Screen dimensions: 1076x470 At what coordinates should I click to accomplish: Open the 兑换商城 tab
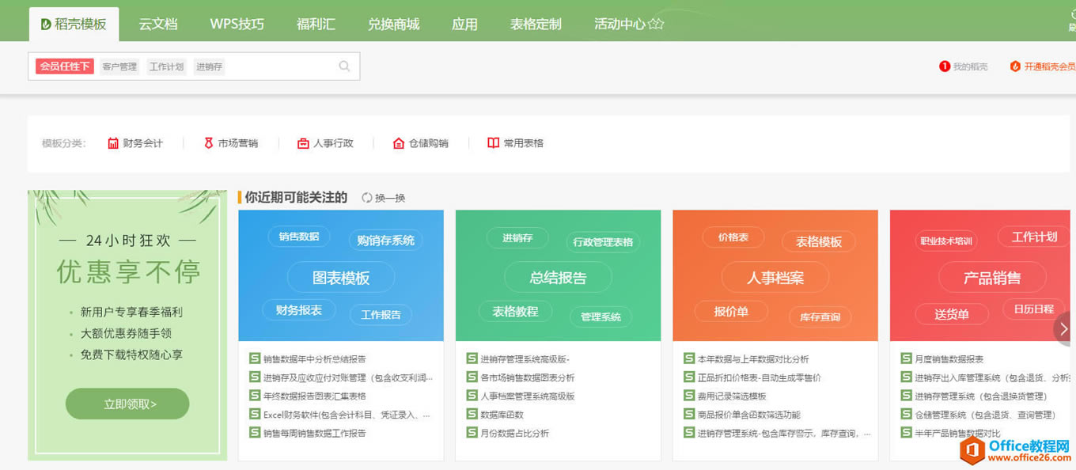click(393, 24)
